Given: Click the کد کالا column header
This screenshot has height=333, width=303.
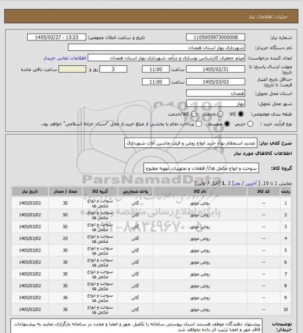Looking at the screenshot, I should click(263, 191).
